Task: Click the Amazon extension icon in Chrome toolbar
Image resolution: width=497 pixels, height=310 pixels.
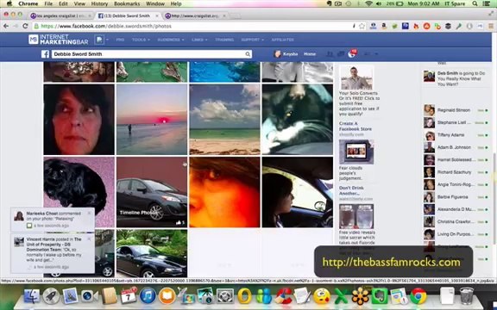Action: pyautogui.click(x=384, y=26)
